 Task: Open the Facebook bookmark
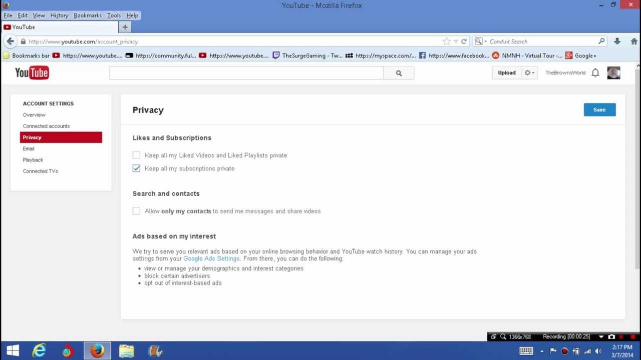(x=454, y=55)
